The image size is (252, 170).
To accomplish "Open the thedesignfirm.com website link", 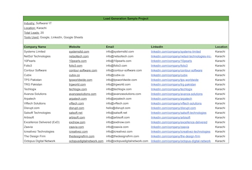I will pyautogui.click(x=82, y=136).
